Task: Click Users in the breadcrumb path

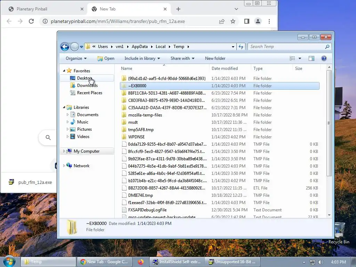Action: (x=103, y=47)
